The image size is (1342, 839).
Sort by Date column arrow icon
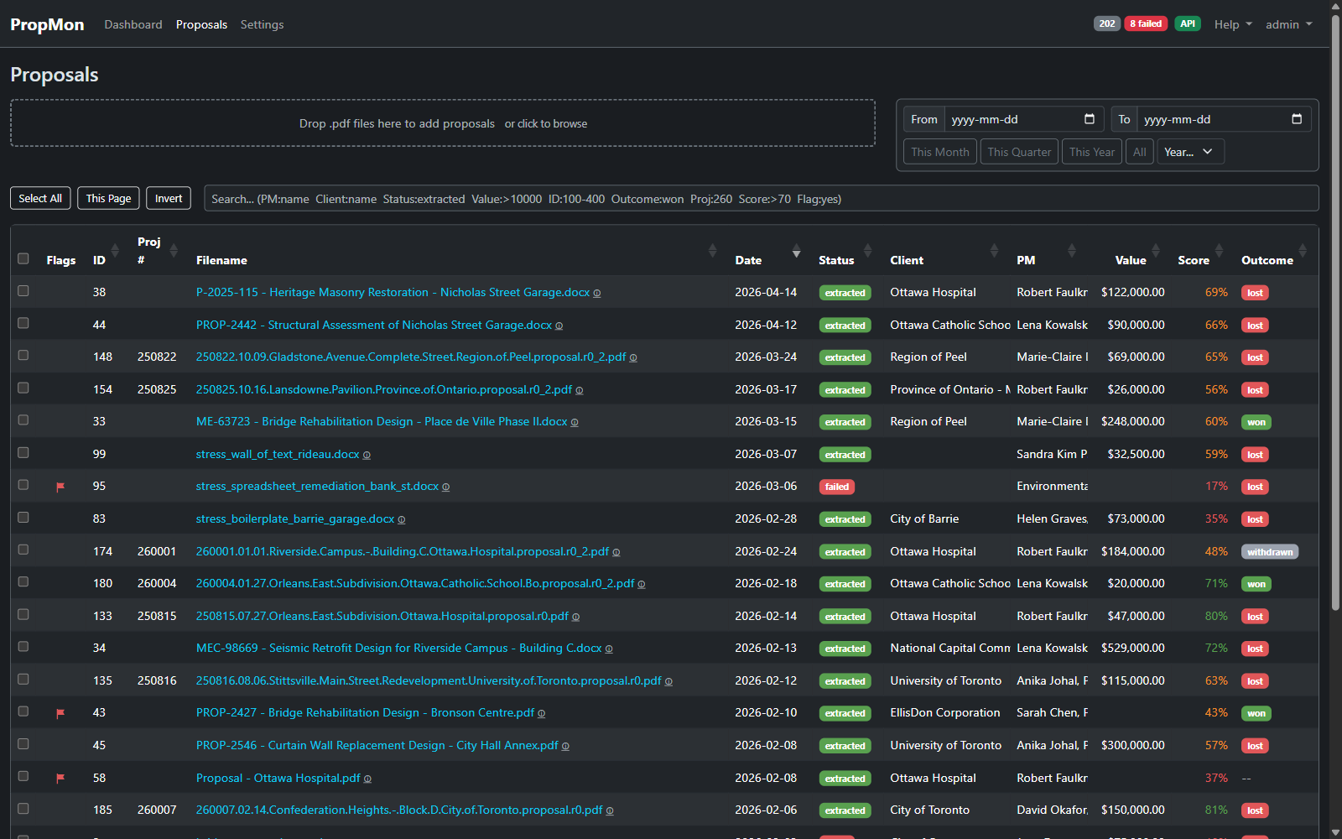click(796, 253)
